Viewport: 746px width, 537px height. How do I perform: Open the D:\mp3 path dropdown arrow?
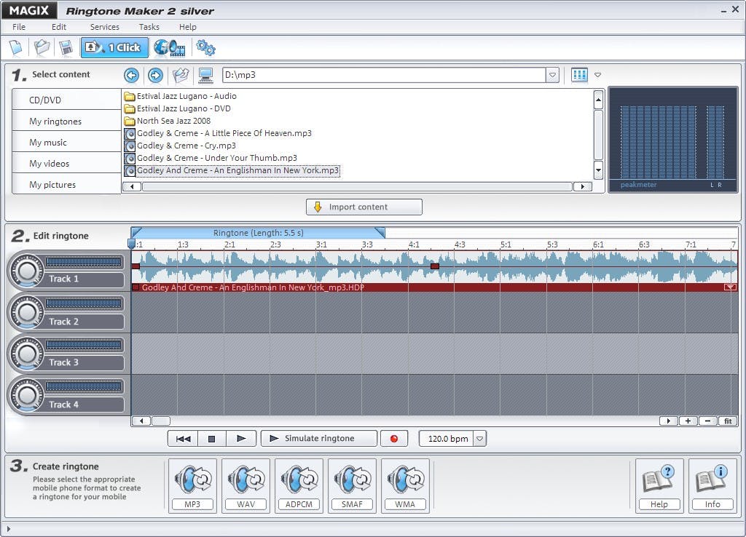coord(552,75)
